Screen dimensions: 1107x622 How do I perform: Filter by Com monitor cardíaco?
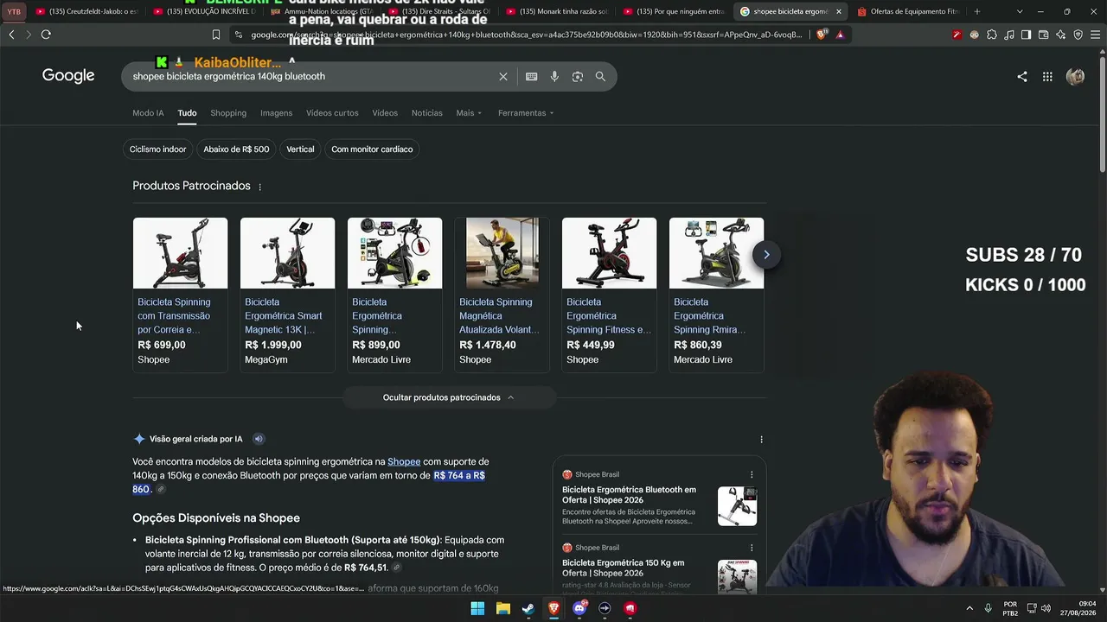click(372, 149)
